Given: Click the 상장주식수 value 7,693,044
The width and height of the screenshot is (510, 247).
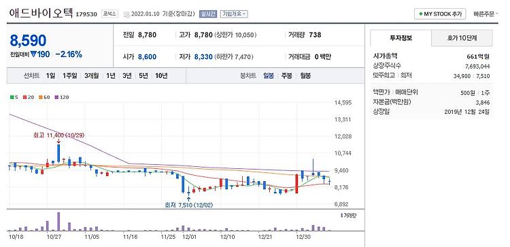Looking at the screenshot, I should tap(477, 66).
